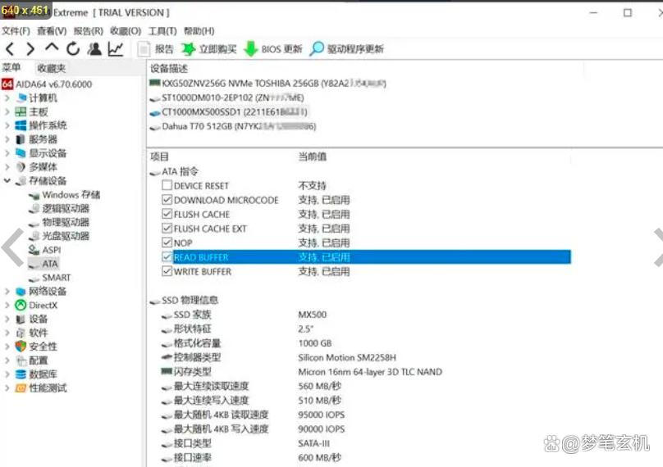The image size is (663, 467).
Task: Toggle the READ BUFFER checkbox
Action: coord(167,256)
